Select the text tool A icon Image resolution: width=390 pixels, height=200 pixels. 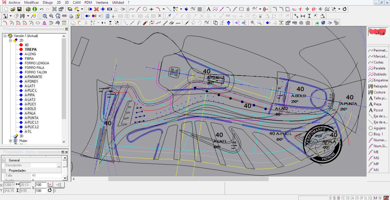tap(209, 9)
